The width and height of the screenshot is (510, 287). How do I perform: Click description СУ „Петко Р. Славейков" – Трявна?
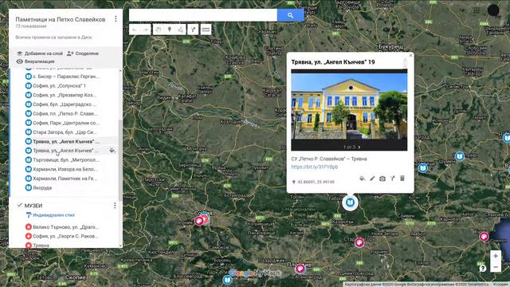coord(329,159)
